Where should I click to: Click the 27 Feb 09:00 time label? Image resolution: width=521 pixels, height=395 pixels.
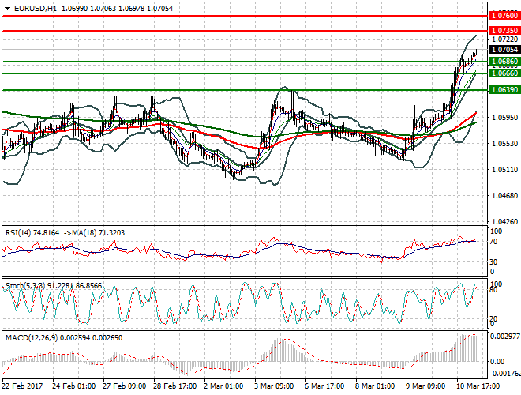[x=124, y=386]
